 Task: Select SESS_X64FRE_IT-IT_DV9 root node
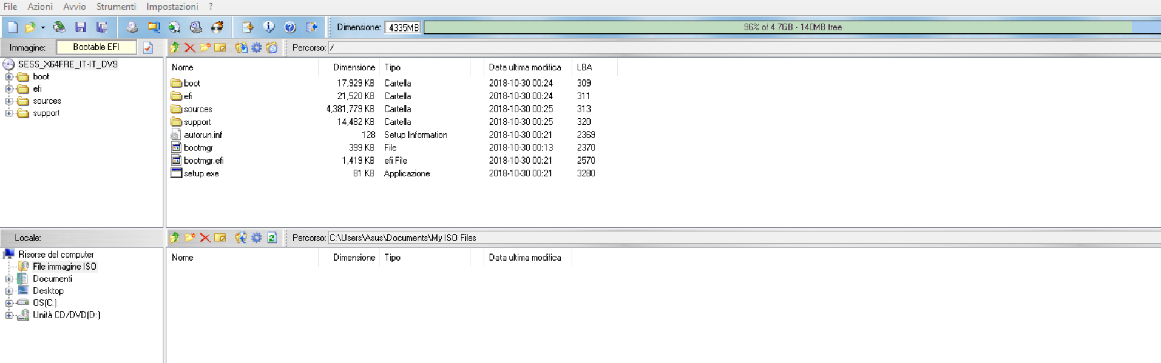[x=67, y=64]
